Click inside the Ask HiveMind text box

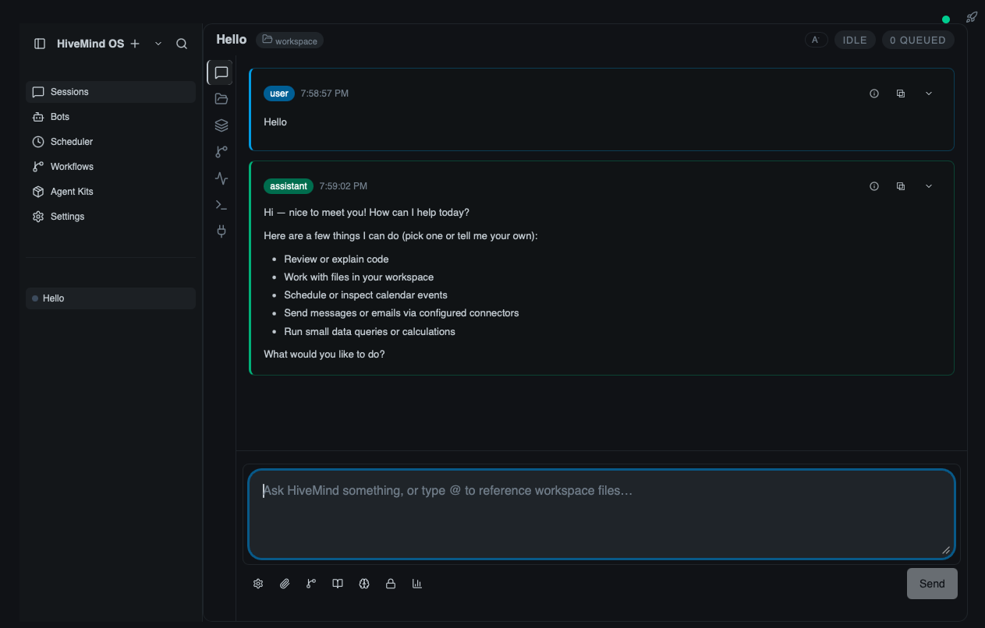[x=602, y=514]
